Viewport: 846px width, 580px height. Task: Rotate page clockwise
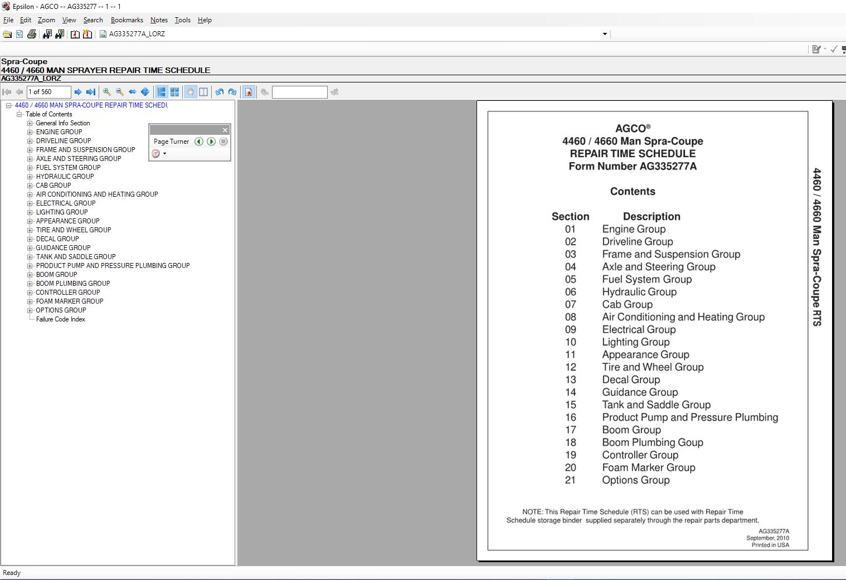click(x=232, y=92)
